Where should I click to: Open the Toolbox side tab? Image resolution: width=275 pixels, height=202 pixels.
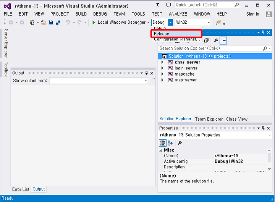click(x=6, y=69)
